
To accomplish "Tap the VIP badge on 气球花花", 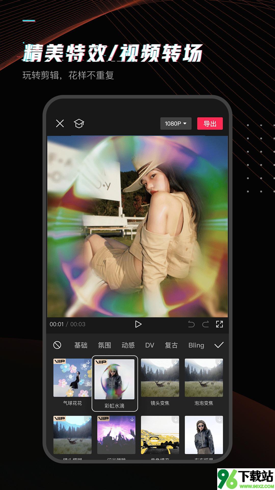I will click(x=59, y=361).
